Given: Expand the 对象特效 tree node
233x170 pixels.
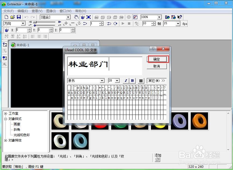Looking at the screenshot, I should click(5, 140).
